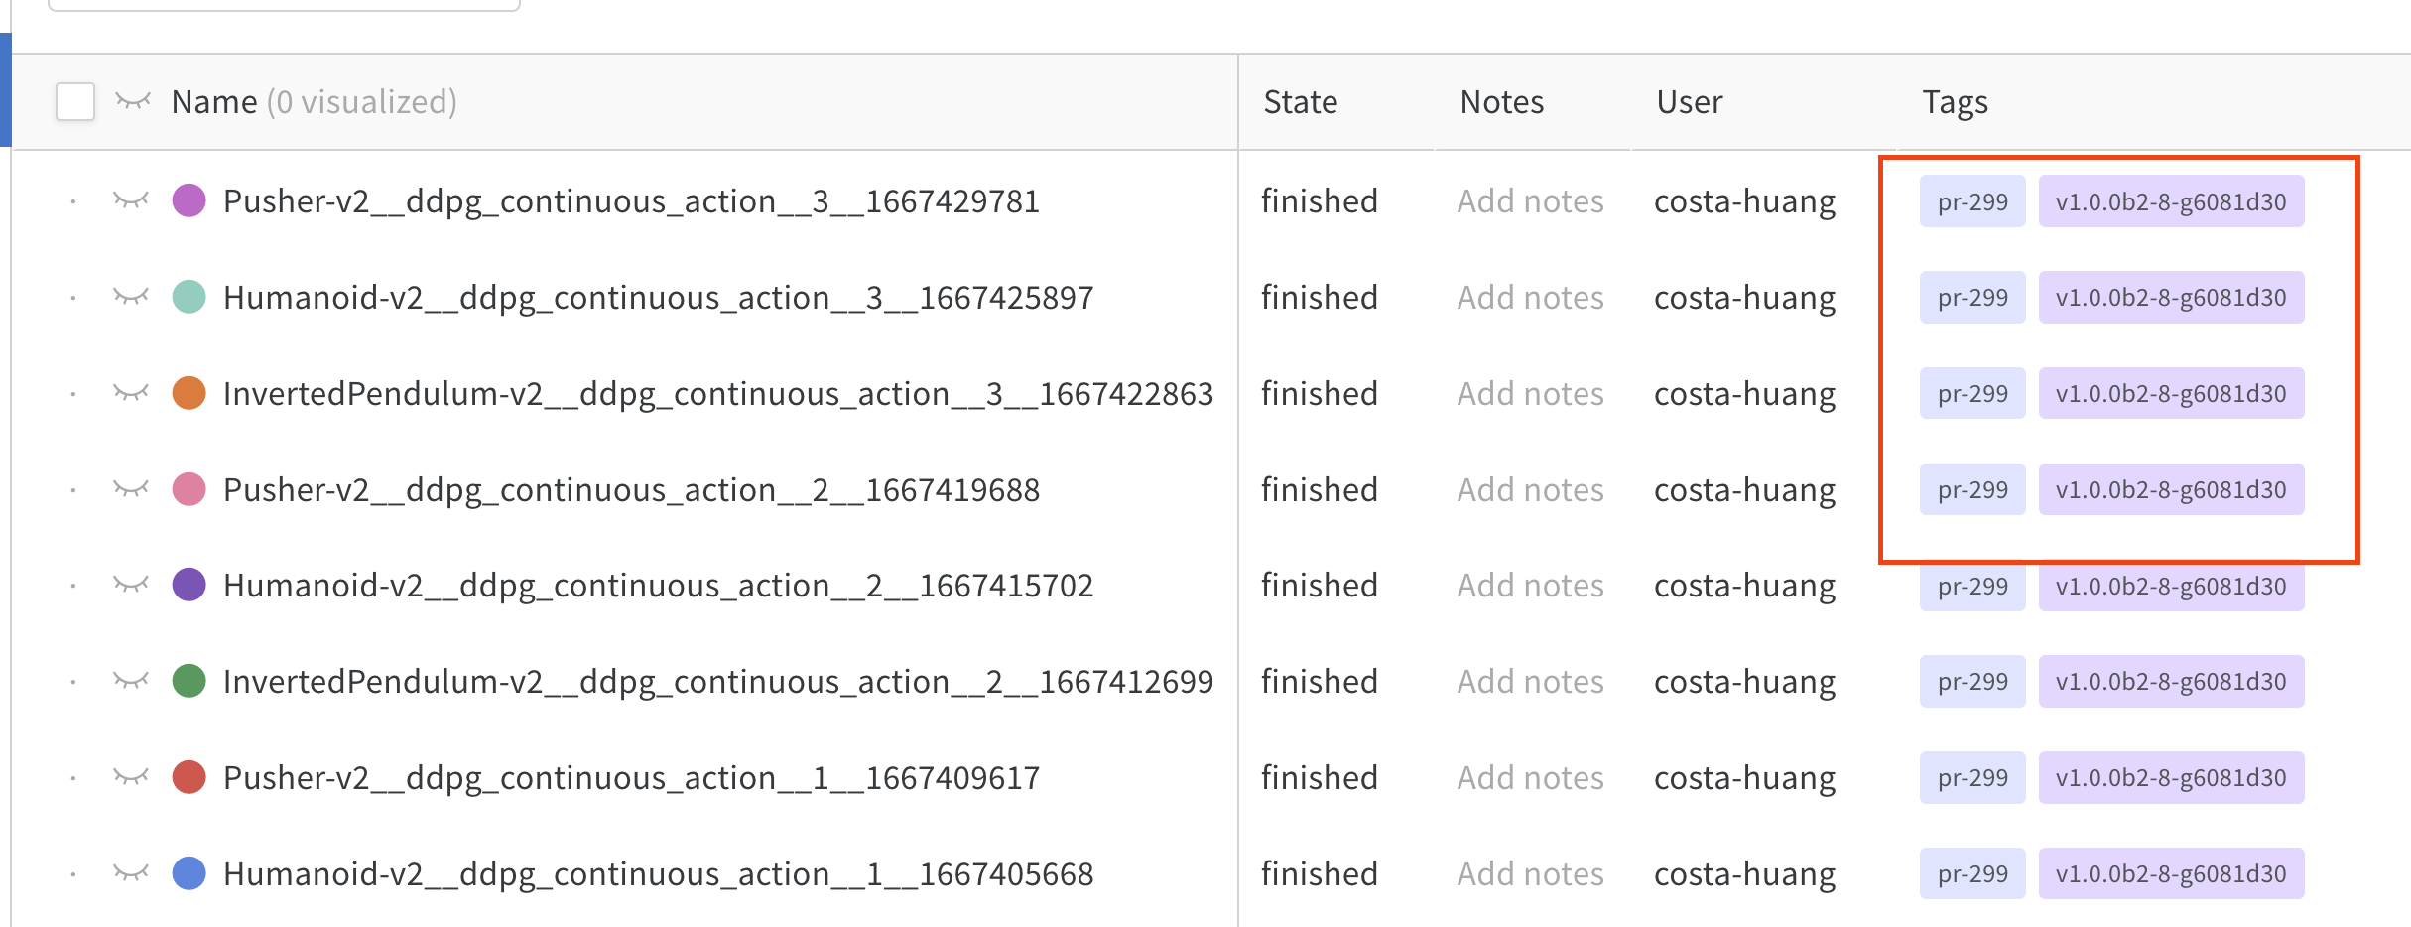Show Humanoid-v2 run 1667415702 on charts
Screen dimensions: 2411x927
click(x=131, y=585)
